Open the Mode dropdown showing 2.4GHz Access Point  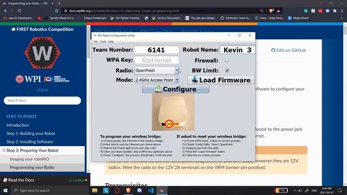point(157,80)
